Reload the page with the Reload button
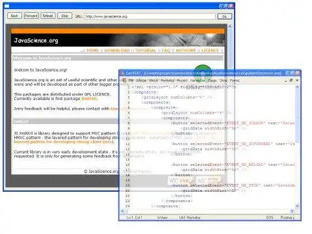 (x=48, y=16)
